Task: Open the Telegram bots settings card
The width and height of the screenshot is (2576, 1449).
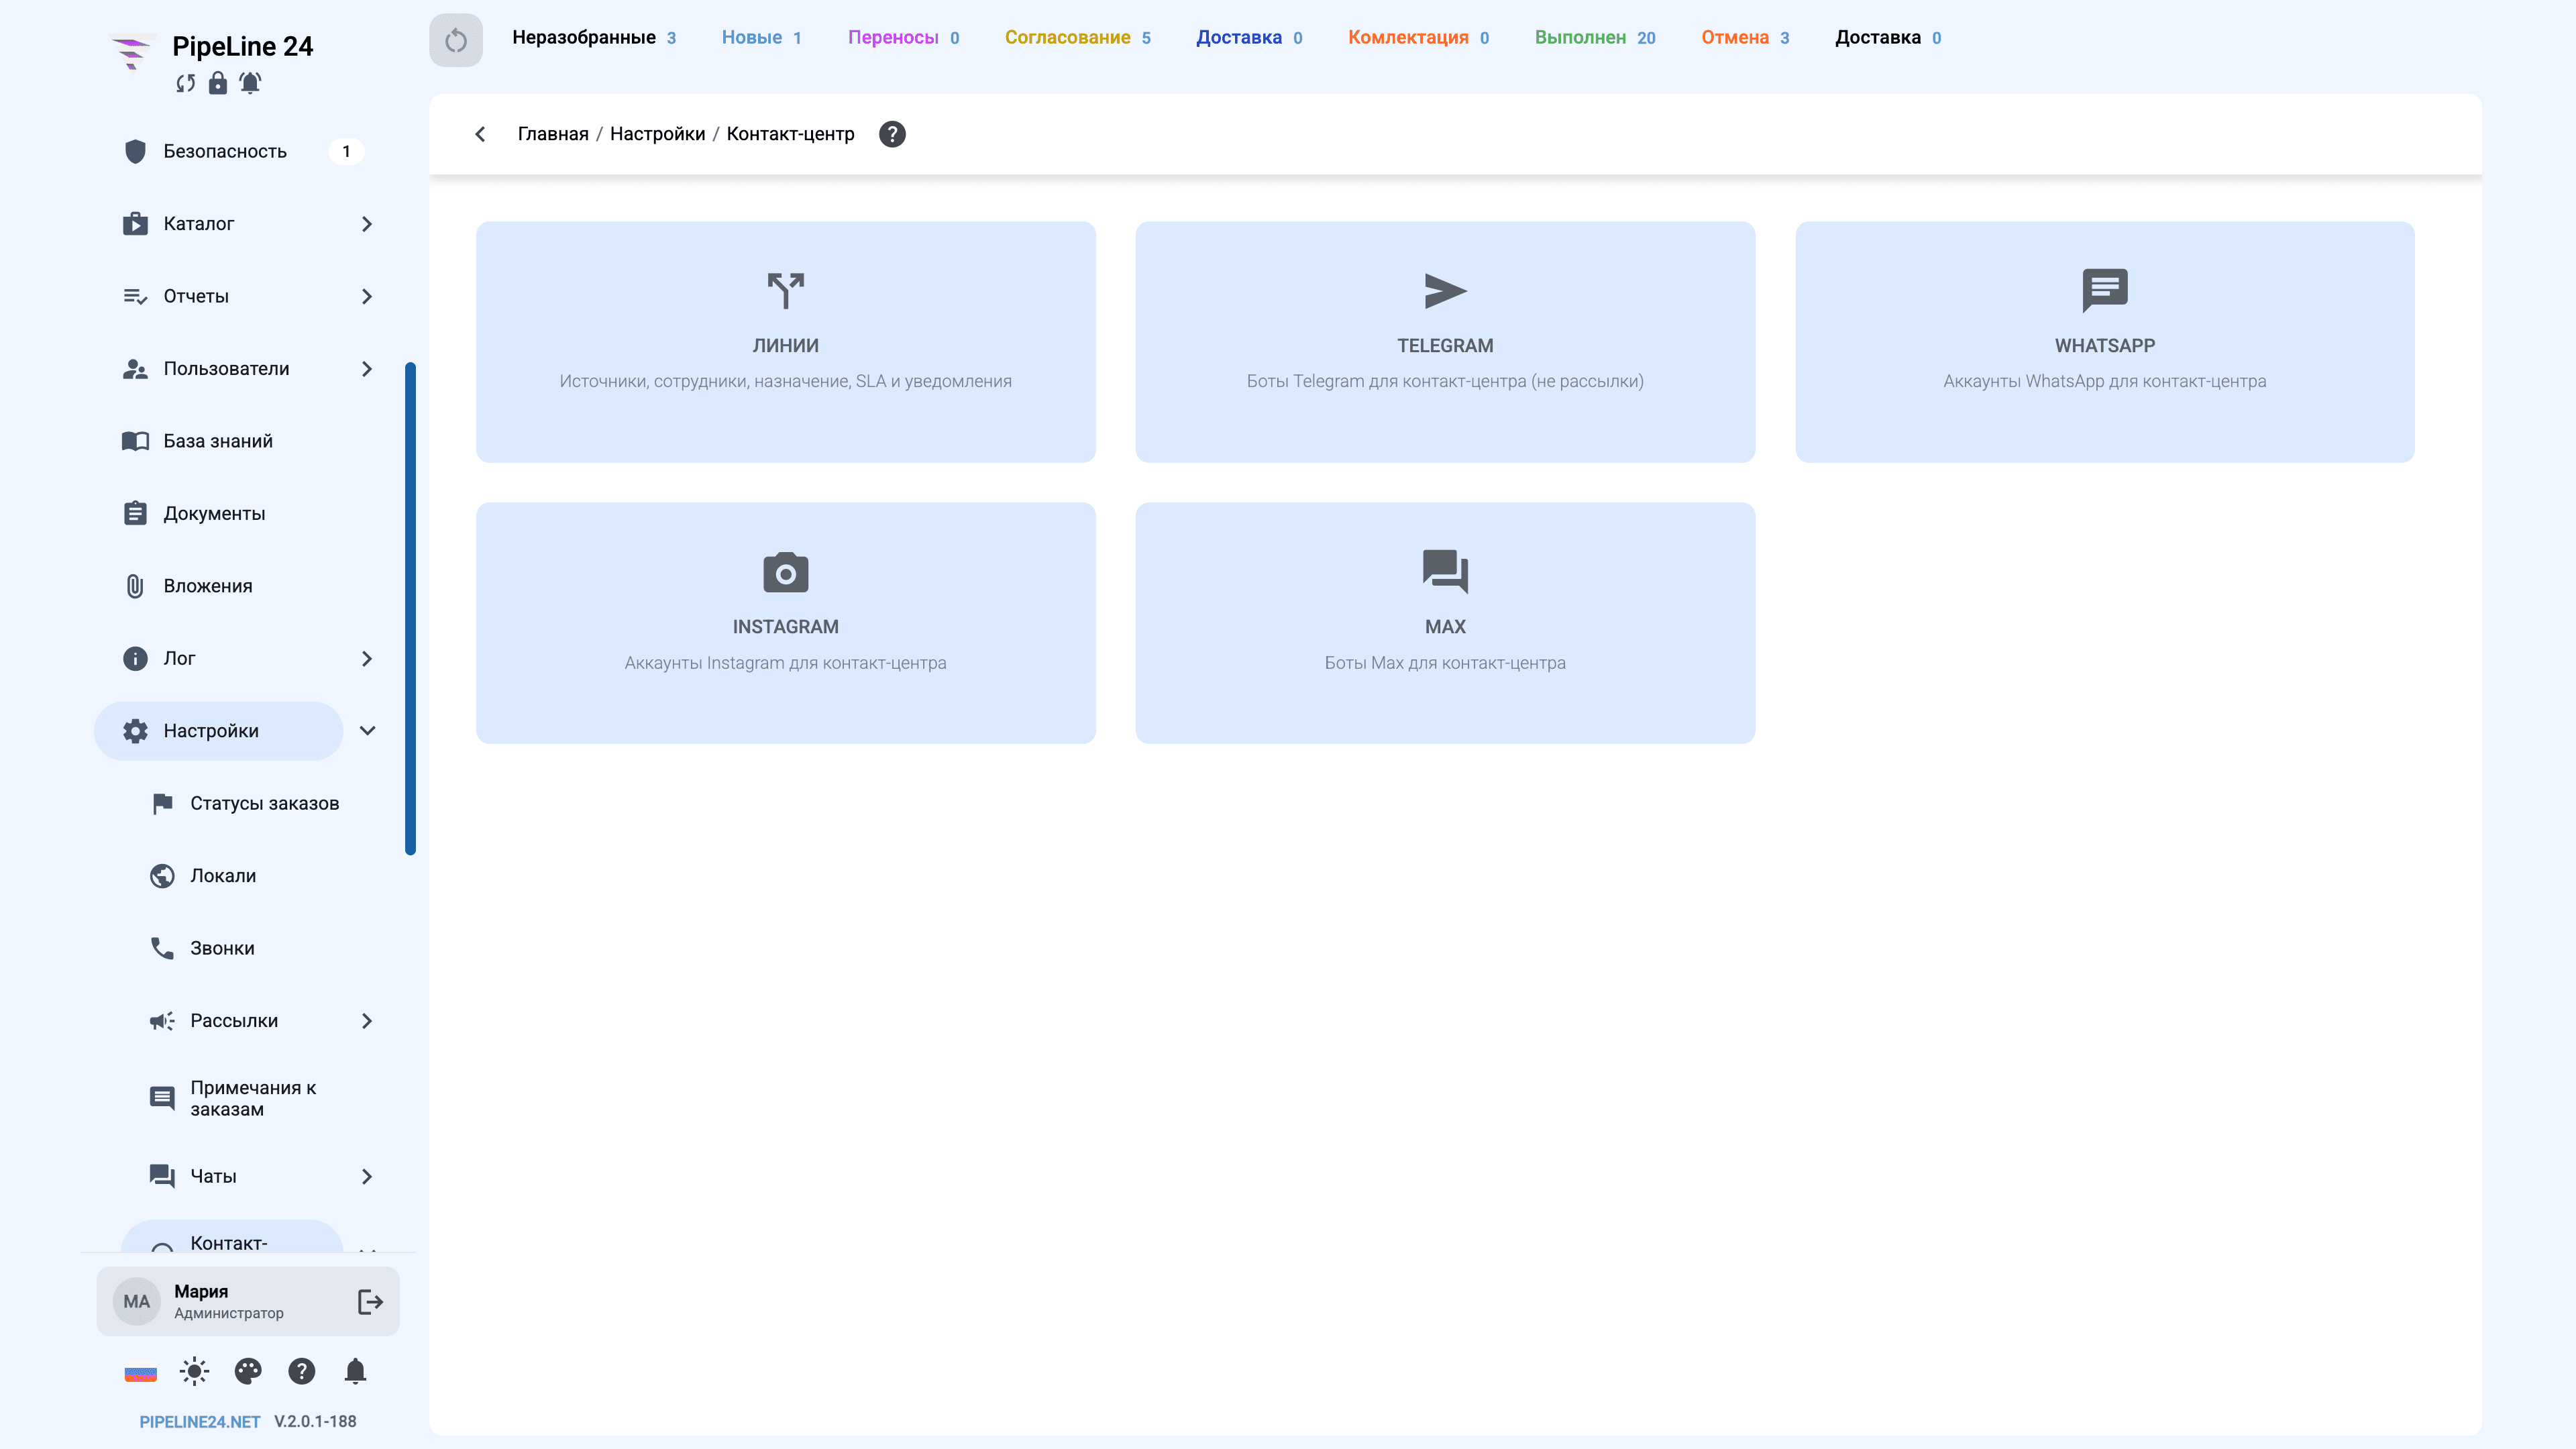Action: (x=1445, y=342)
